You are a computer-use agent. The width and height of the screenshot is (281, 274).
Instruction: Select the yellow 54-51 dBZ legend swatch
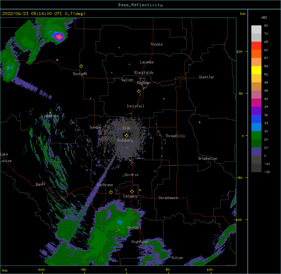click(256, 70)
